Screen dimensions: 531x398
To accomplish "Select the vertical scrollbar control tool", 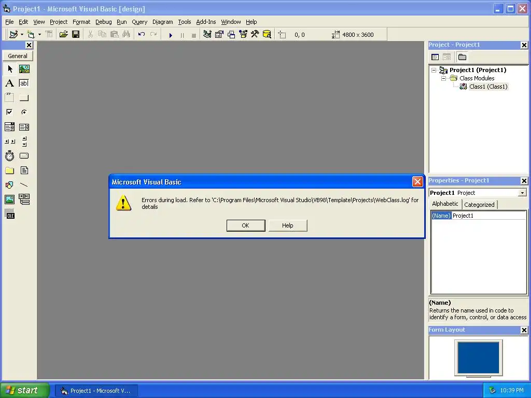I will click(x=24, y=141).
